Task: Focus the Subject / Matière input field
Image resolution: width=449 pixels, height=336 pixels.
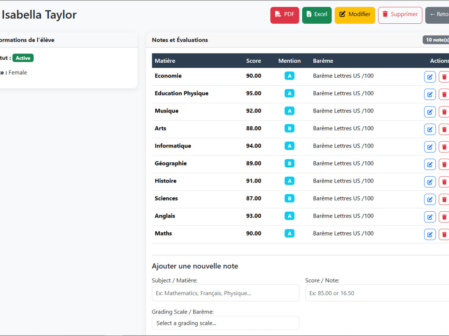Action: tap(226, 293)
